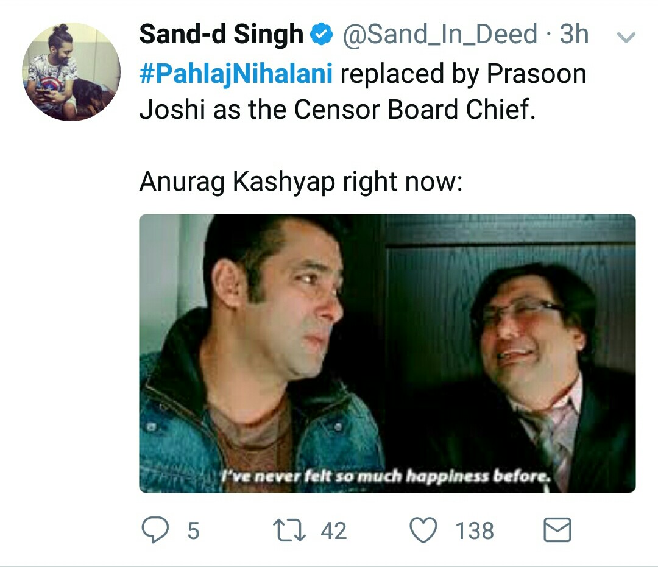Click the 3h timestamp
Viewport: 658px width, 567px height.
(x=574, y=35)
